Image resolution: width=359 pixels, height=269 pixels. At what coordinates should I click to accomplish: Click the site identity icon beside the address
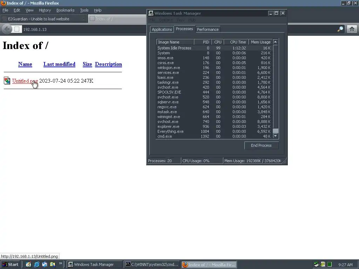pyautogui.click(x=17, y=29)
